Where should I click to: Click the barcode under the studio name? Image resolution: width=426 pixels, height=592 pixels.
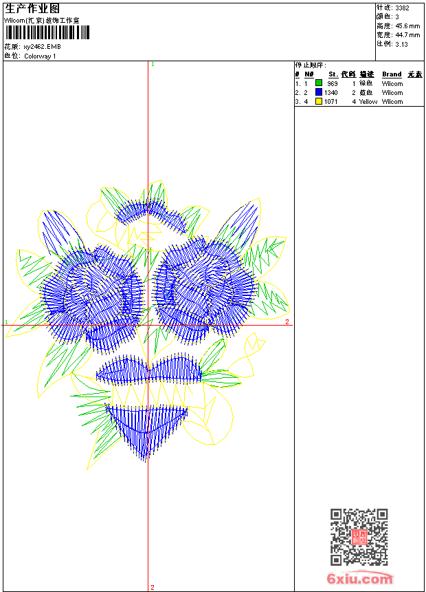47,33
